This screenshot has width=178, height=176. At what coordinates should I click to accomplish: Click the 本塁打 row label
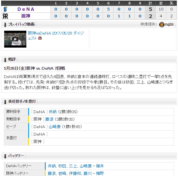11,138
